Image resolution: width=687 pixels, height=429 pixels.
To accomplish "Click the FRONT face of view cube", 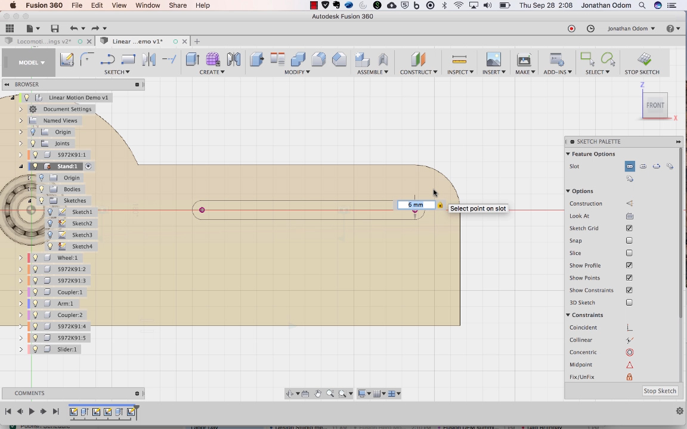I will tap(655, 105).
